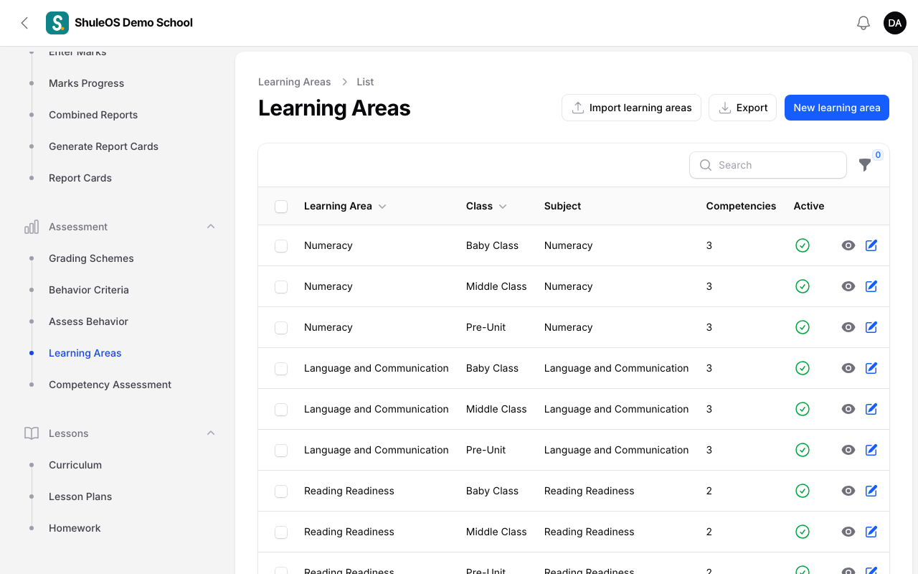This screenshot has width=918, height=574.
Task: Edit Reading Readiness Middle Class record
Action: pos(871,532)
